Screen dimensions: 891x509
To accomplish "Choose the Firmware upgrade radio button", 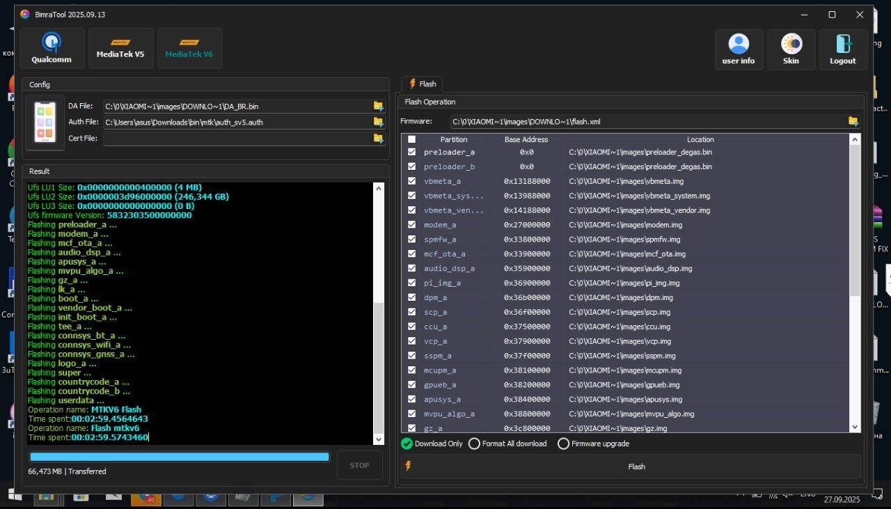I will (x=563, y=444).
